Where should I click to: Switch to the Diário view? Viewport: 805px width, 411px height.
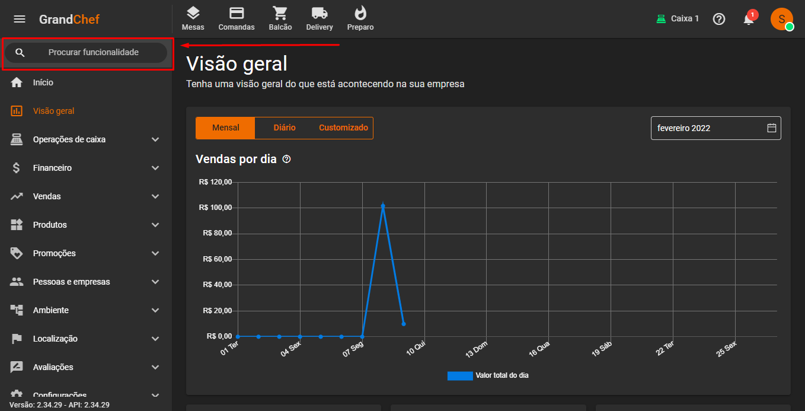(x=285, y=128)
